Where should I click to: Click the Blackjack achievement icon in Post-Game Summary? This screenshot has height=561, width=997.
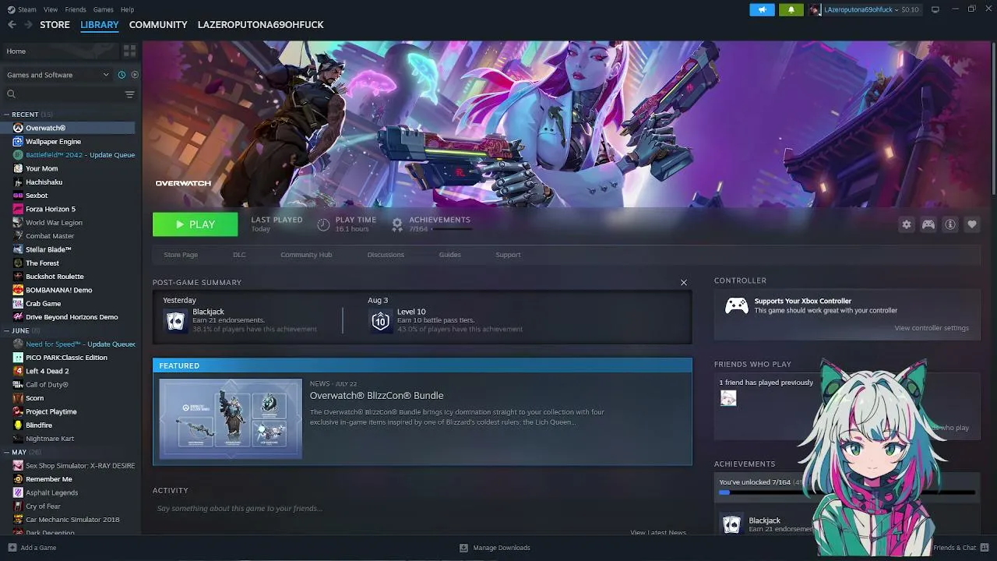[176, 320]
